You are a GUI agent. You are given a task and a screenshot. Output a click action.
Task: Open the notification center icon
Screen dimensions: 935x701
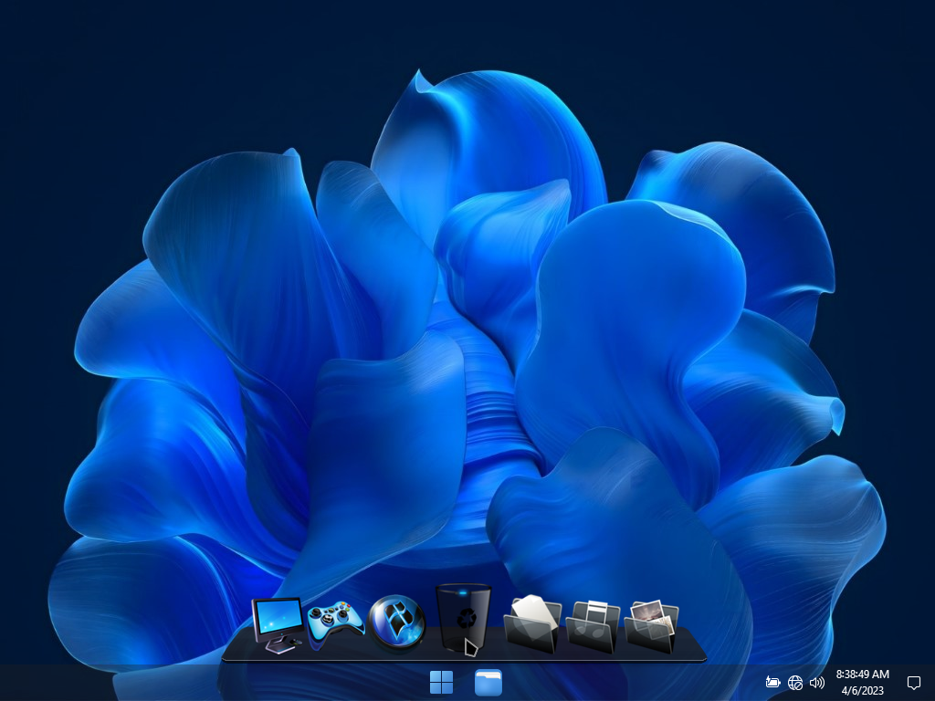[913, 683]
